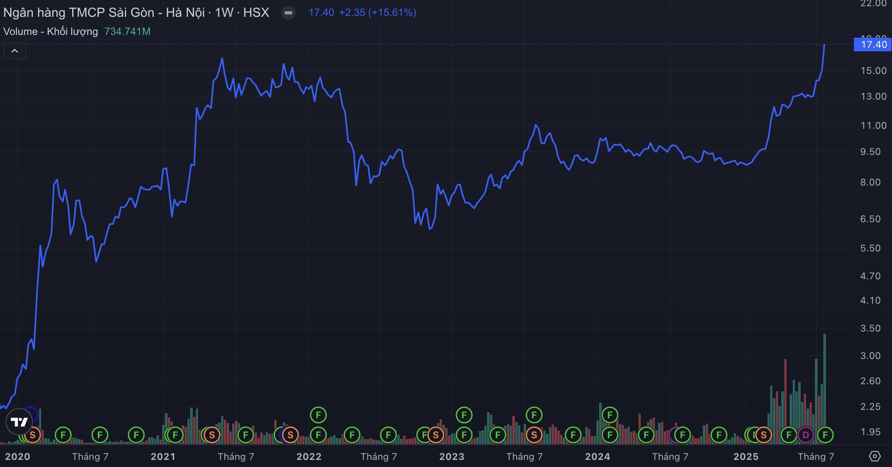Click the Volume - Khối lượng indicator label
892x467 pixels.
(x=51, y=31)
